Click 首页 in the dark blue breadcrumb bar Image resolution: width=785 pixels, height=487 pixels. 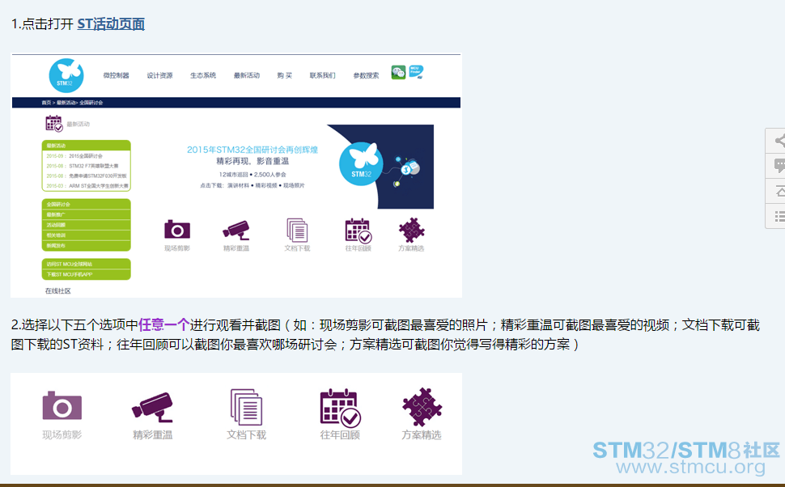tap(46, 103)
